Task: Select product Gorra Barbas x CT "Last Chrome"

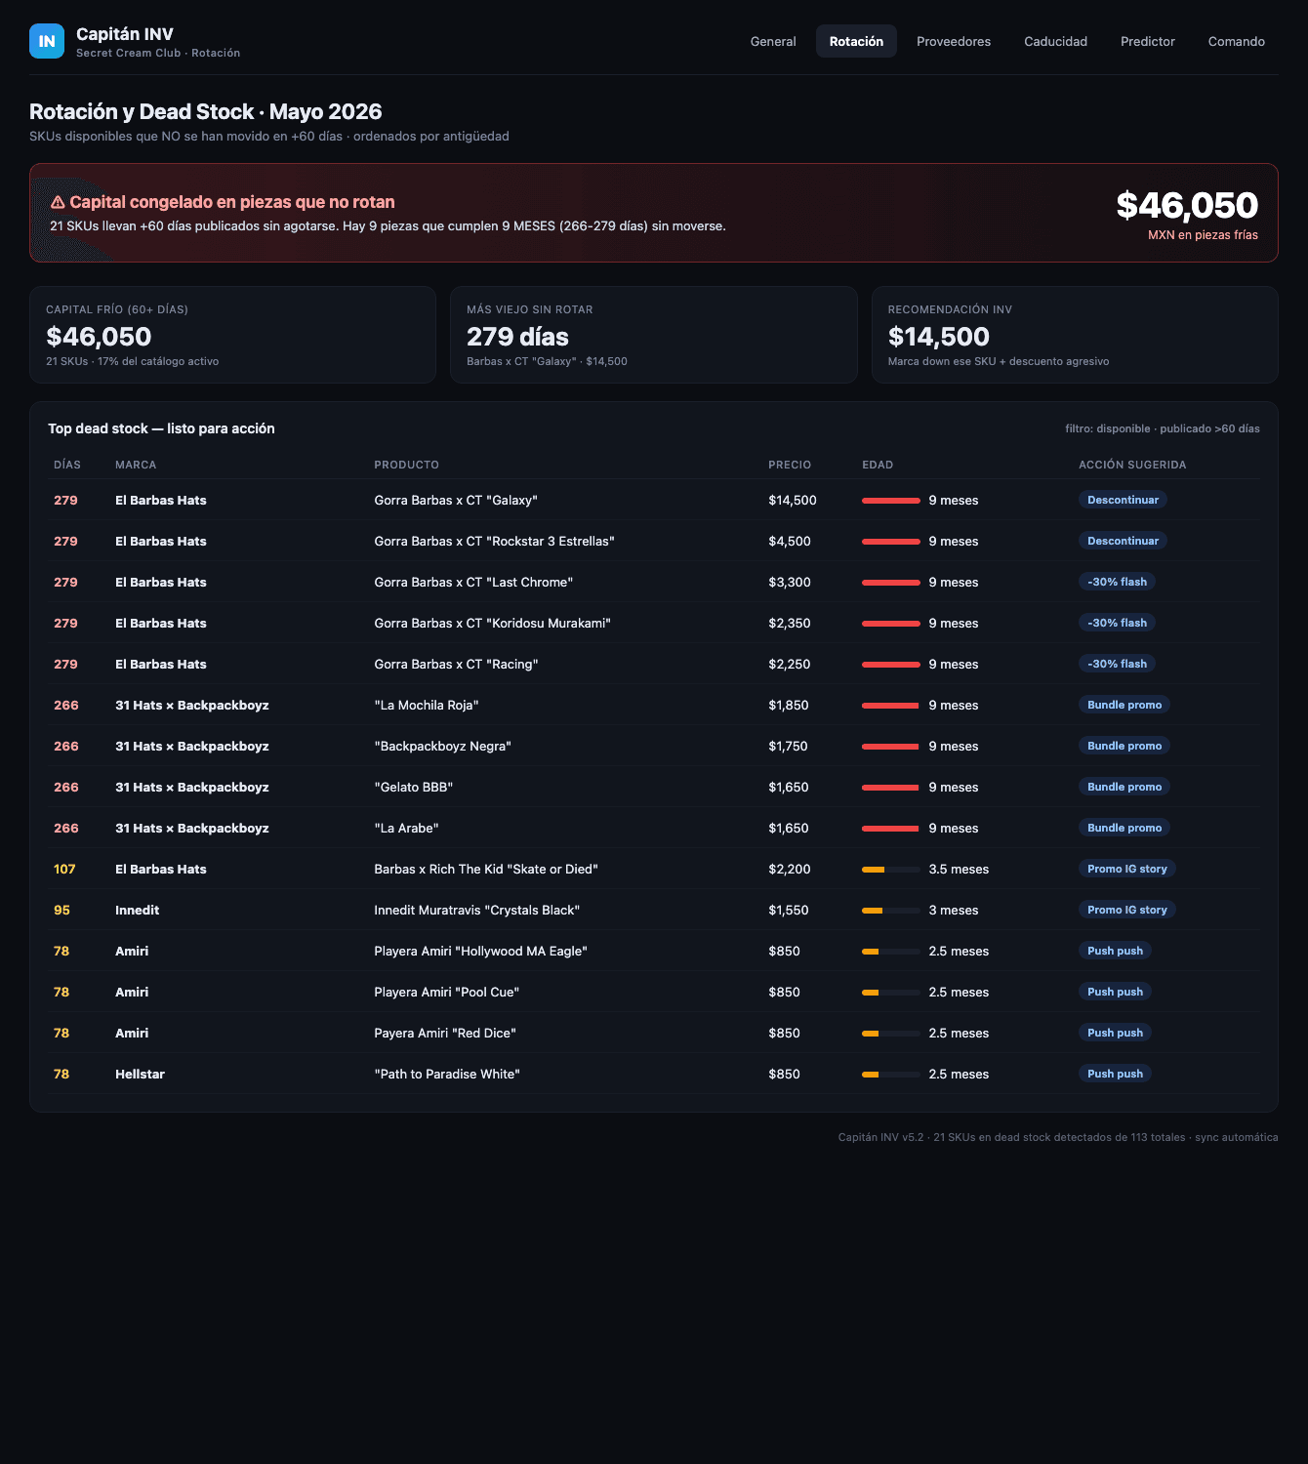Action: [x=473, y=582]
